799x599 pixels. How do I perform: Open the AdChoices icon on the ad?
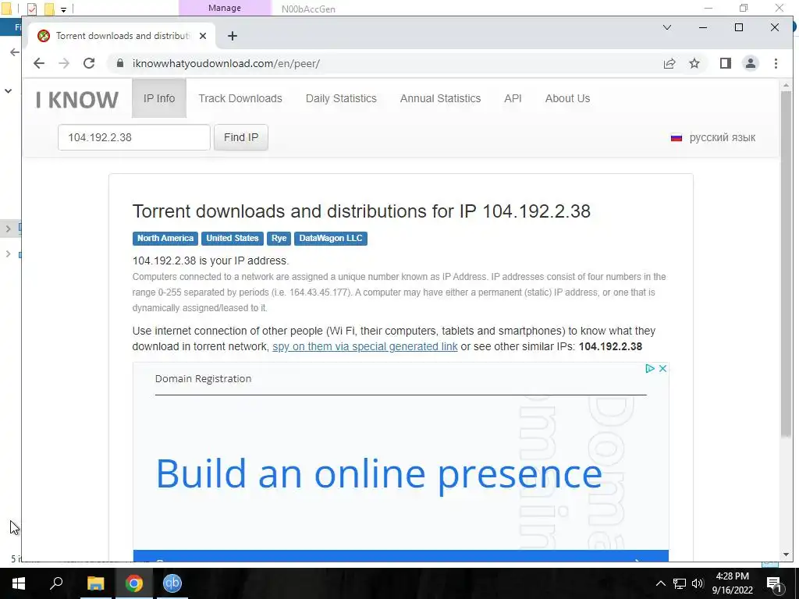click(650, 368)
